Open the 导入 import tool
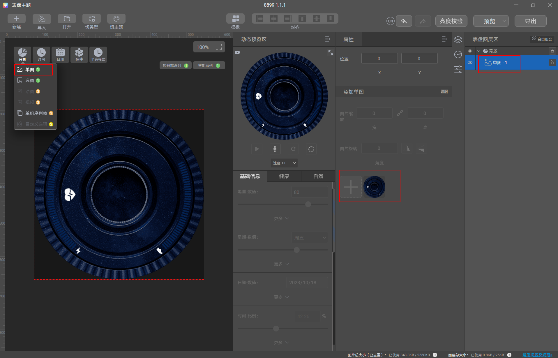This screenshot has width=558, height=358. pos(42,19)
